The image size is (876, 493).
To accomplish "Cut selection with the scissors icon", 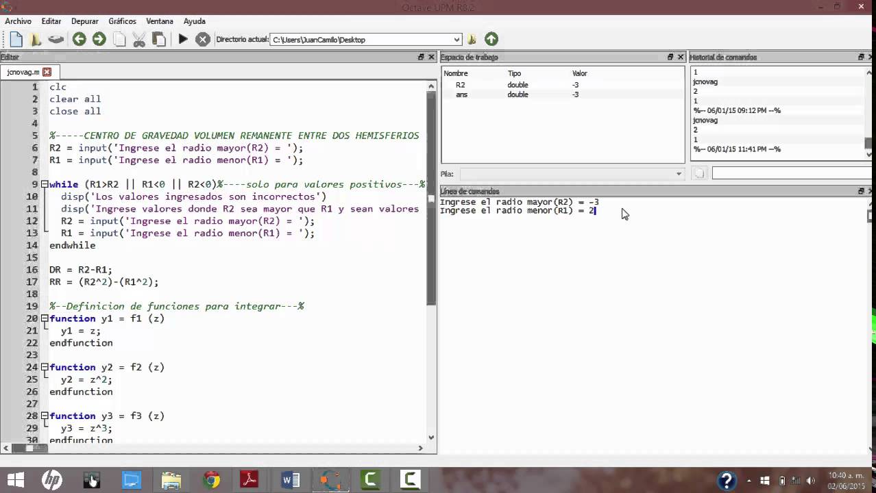I will click(139, 40).
